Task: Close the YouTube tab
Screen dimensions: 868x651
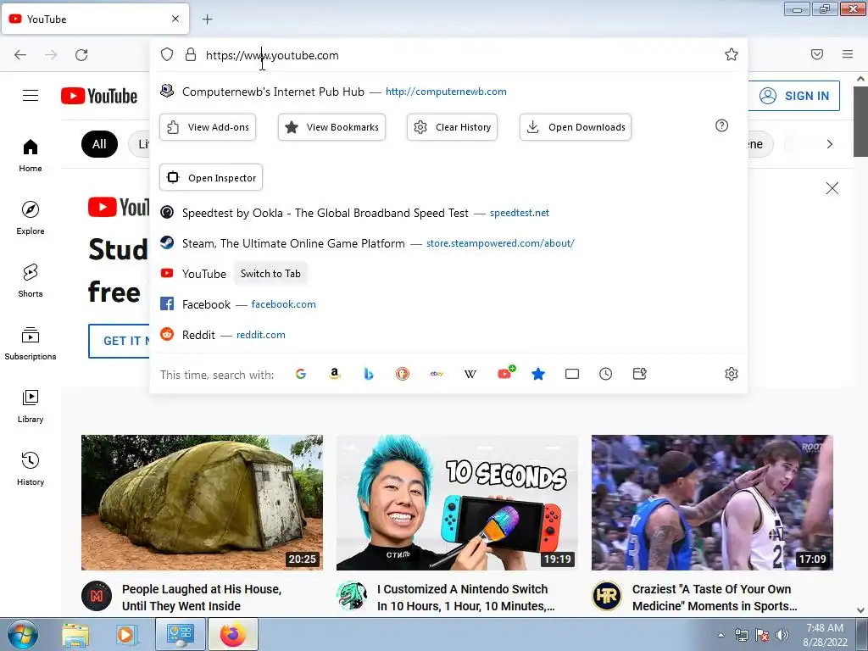Action: coord(175,19)
